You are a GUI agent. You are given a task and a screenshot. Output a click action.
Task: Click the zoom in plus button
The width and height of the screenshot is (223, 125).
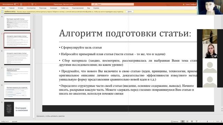[x=214, y=122]
